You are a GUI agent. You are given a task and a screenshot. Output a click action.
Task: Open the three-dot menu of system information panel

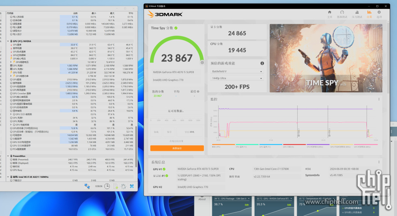(x=379, y=162)
